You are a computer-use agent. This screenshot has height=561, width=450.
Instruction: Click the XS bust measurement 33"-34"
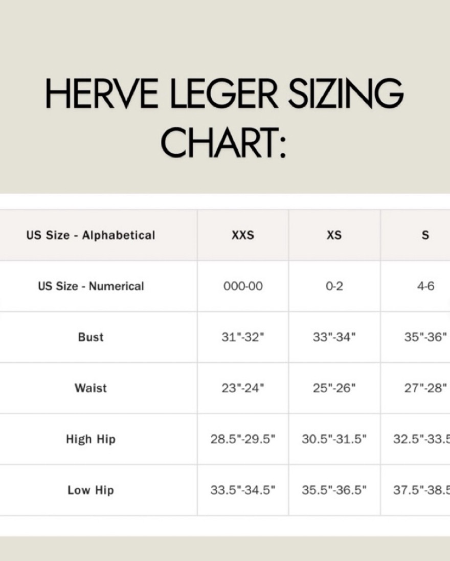point(334,337)
